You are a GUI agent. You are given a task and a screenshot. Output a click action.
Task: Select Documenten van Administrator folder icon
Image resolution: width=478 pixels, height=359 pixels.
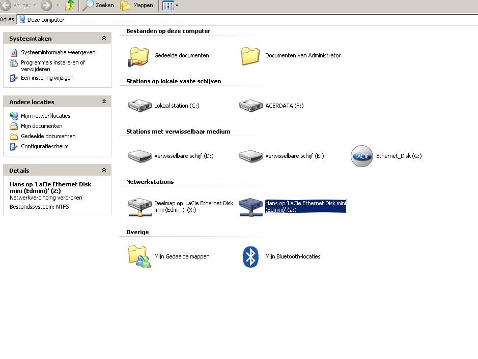250,56
